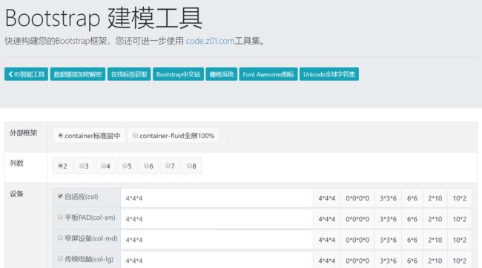Open Unicode全球字符集 page
The image size is (482, 268).
pyautogui.click(x=329, y=74)
